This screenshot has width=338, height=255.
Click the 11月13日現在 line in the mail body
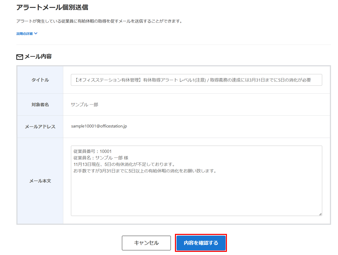[124, 164]
